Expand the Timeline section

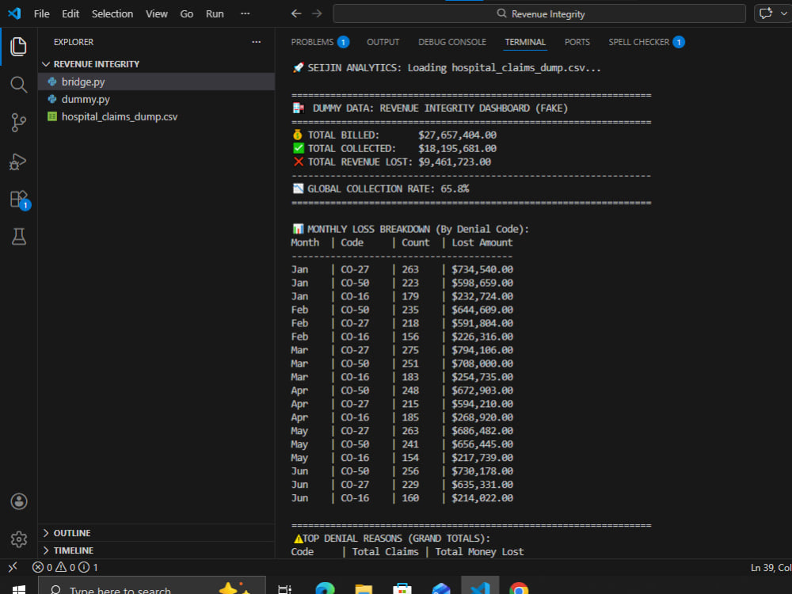[157, 550]
